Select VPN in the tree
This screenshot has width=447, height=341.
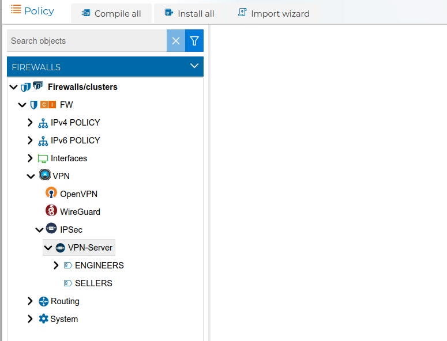(61, 176)
